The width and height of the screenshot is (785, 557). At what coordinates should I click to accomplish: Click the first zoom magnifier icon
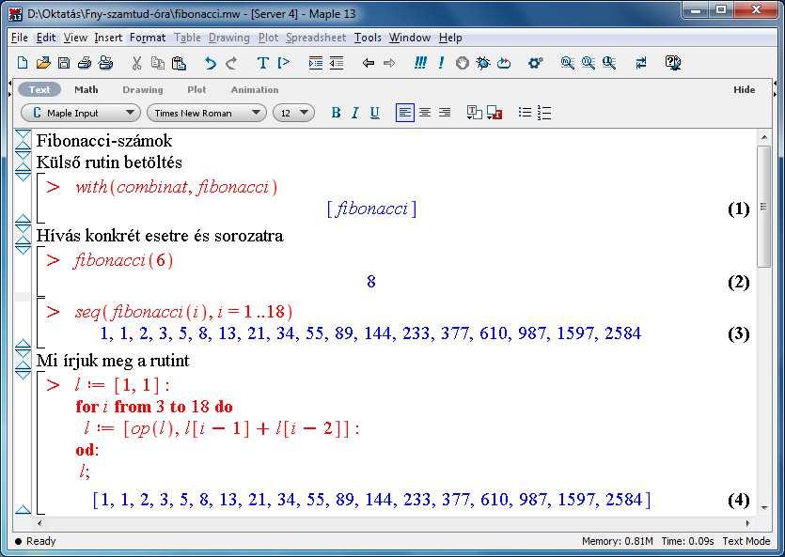coord(567,63)
